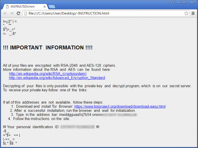Click 'To receive your private key follow' line
198x148 pixels.
pos(45,90)
